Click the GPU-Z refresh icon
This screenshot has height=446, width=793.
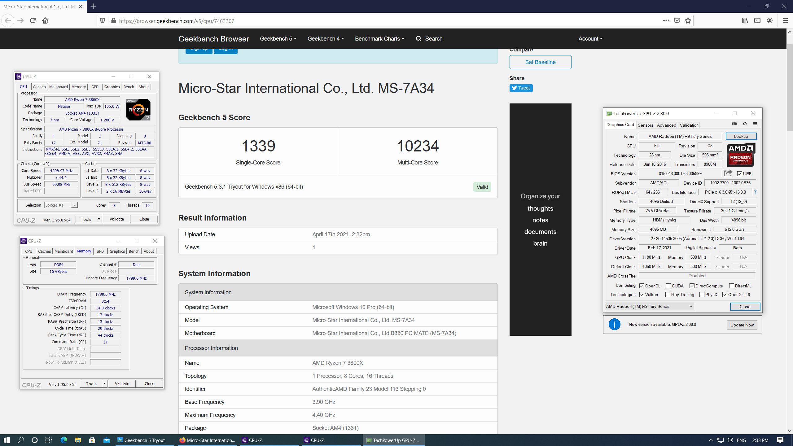pyautogui.click(x=745, y=124)
